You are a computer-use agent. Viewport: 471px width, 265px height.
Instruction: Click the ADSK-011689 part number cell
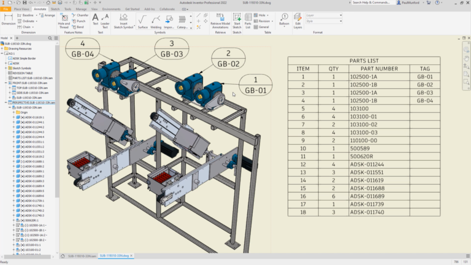point(379,196)
